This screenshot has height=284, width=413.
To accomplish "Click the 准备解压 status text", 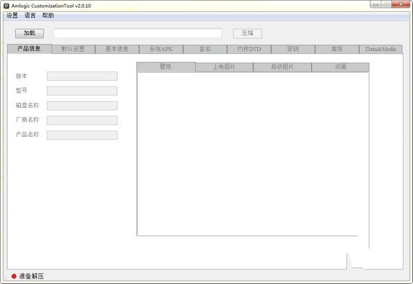I will pyautogui.click(x=32, y=276).
